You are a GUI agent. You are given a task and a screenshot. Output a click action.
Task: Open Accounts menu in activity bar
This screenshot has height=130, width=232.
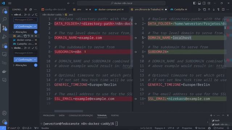point(4,113)
